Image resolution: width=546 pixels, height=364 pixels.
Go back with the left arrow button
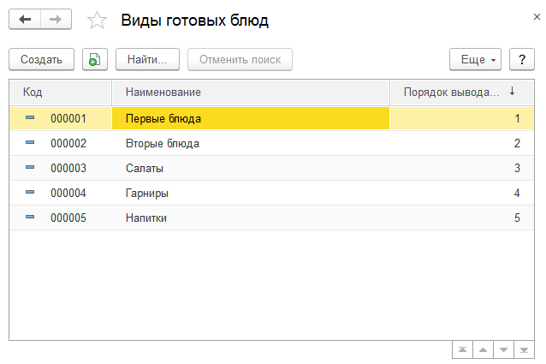click(x=25, y=19)
